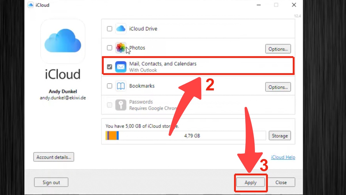
Task: Click the Mail envelope icon
Action: [121, 67]
